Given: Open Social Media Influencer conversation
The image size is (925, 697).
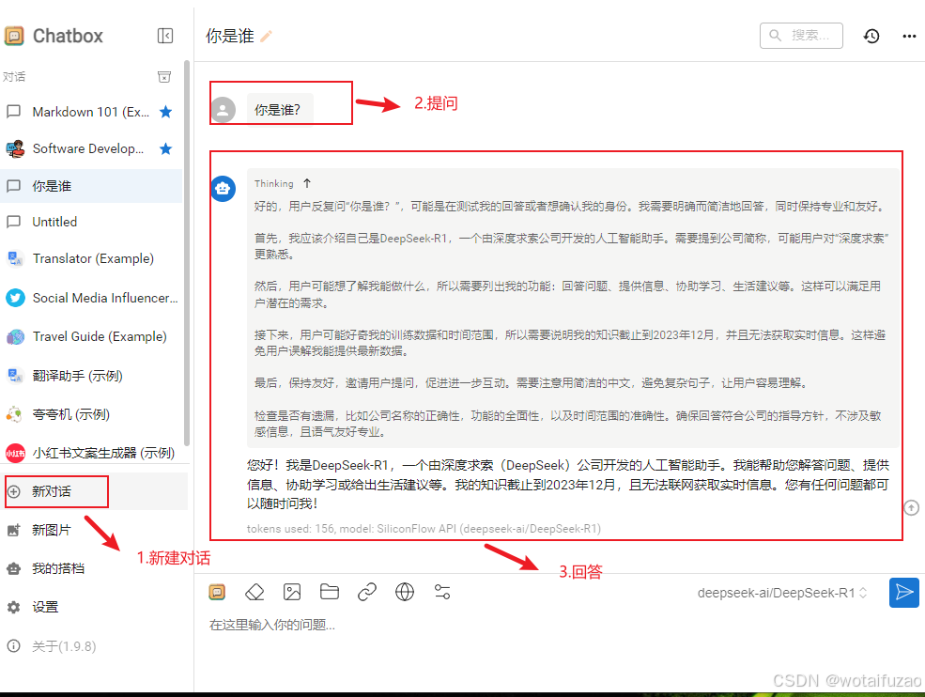Looking at the screenshot, I should point(91,298).
